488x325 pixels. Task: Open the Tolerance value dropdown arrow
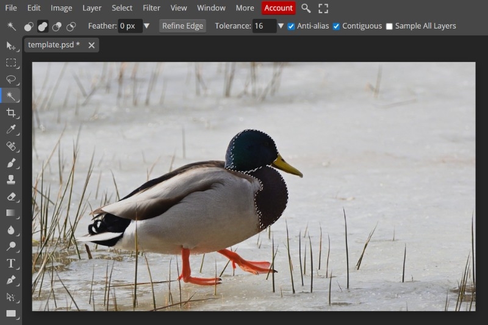pos(281,26)
